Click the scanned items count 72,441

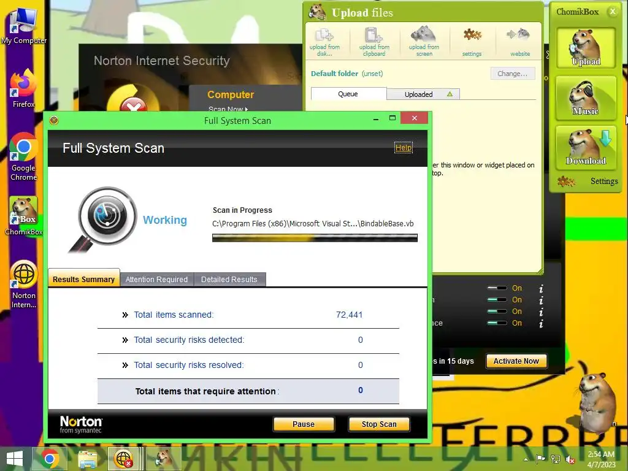point(349,315)
